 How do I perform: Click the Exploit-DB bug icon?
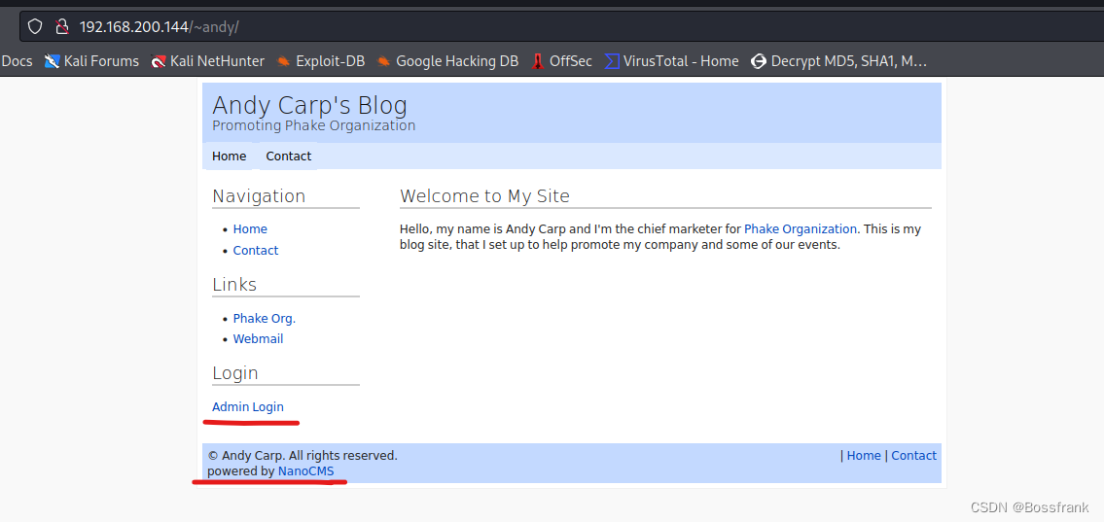click(x=283, y=62)
